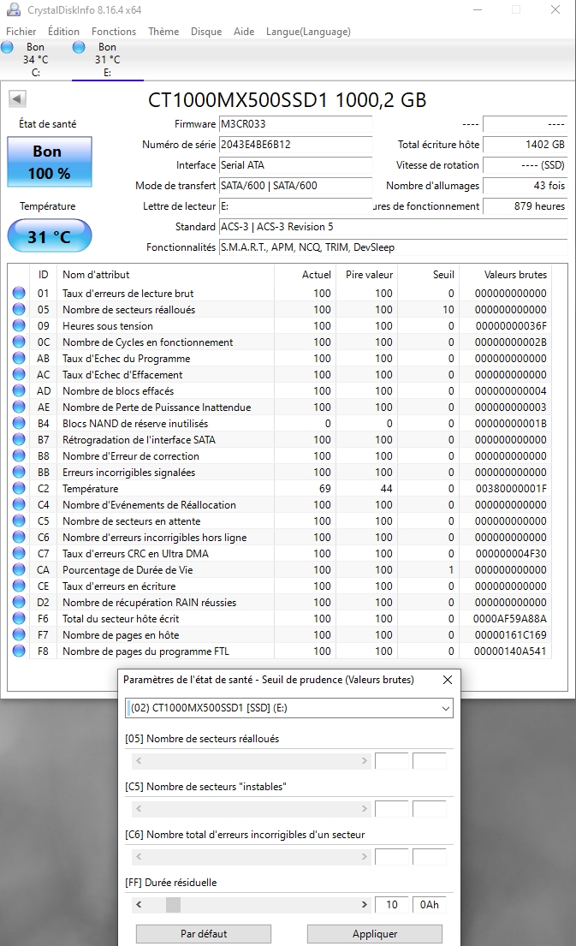Click the 31 °C temperature button

50,236
